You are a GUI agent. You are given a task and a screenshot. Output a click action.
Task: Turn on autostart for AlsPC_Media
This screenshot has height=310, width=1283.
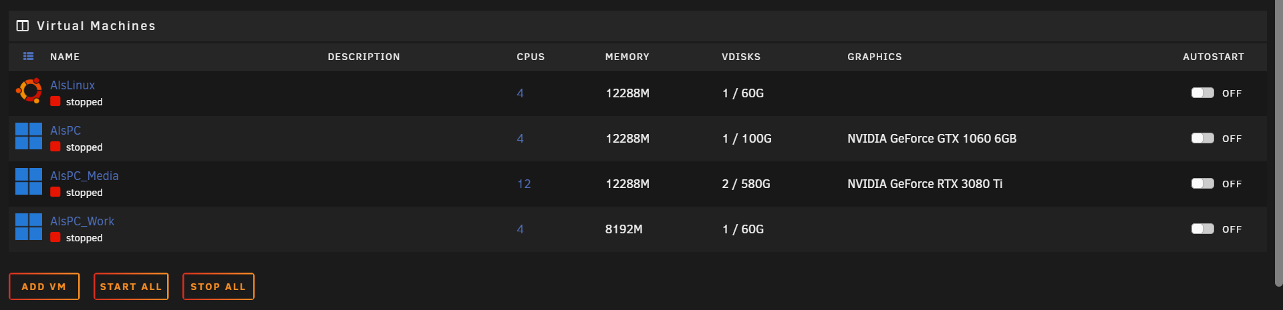coord(1202,183)
